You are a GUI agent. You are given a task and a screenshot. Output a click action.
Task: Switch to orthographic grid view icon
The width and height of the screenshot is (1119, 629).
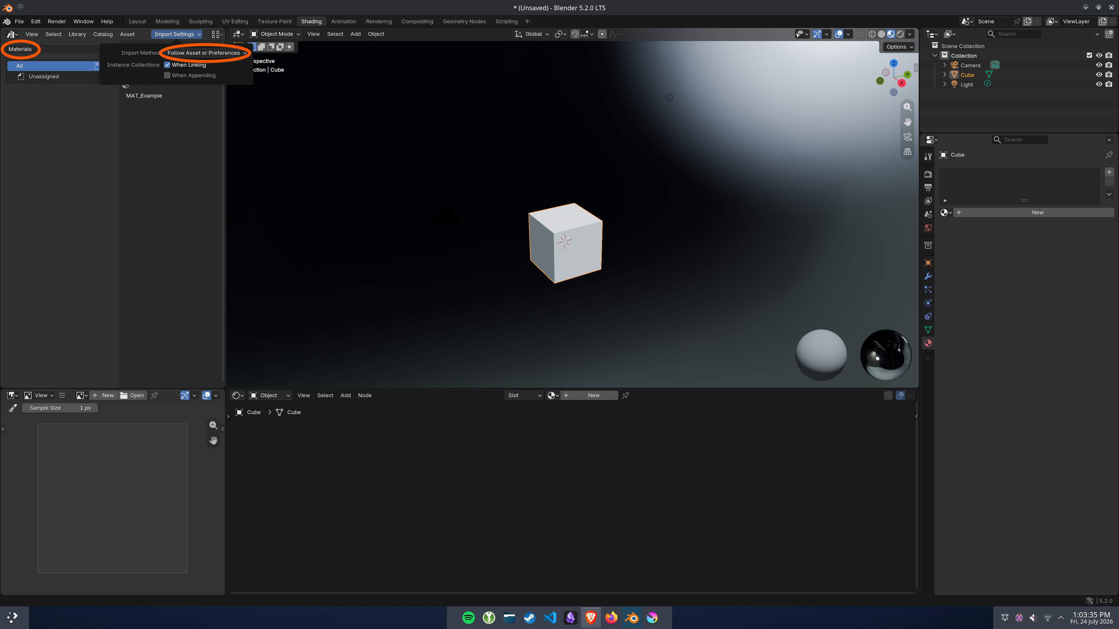click(907, 151)
